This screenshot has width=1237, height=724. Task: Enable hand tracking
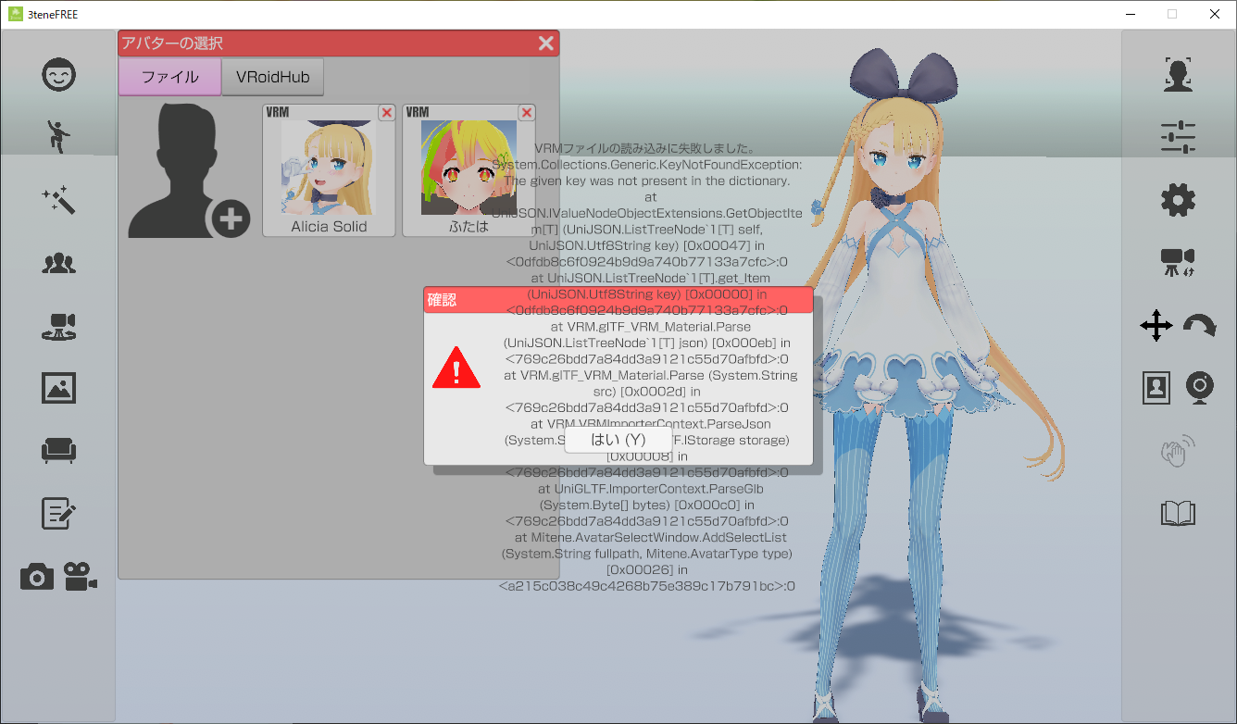(1176, 452)
